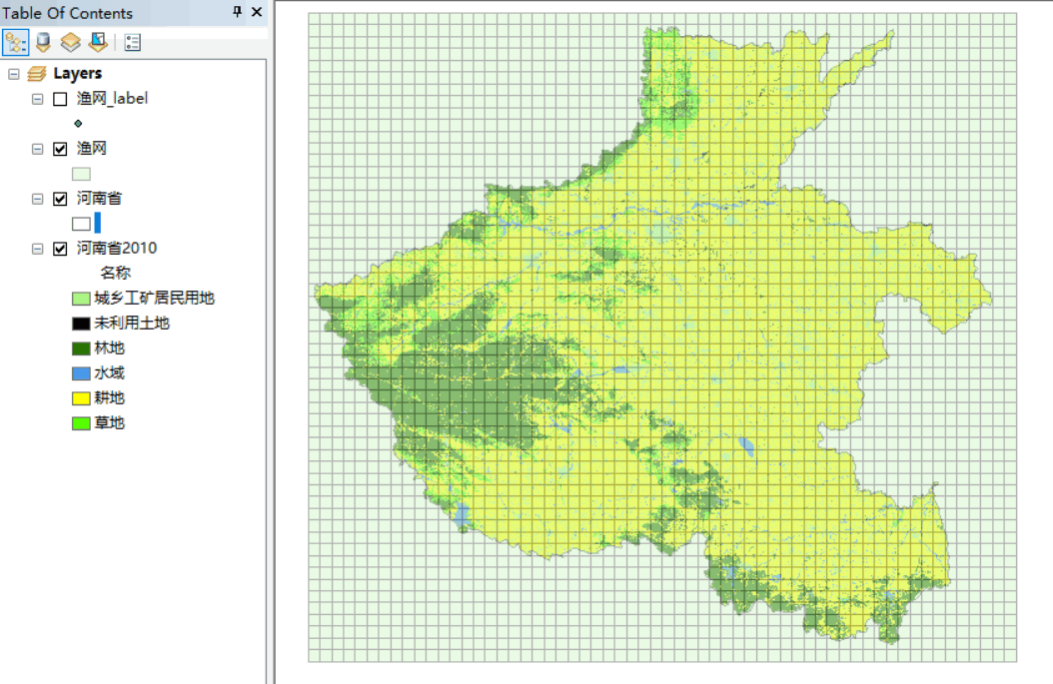The image size is (1053, 684).
Task: Collapse the 河南省 layer legend
Action: point(38,199)
